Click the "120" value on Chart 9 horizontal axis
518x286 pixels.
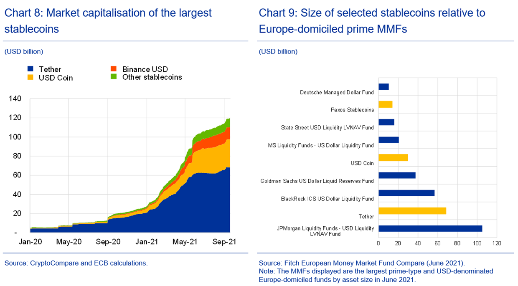[496, 243]
